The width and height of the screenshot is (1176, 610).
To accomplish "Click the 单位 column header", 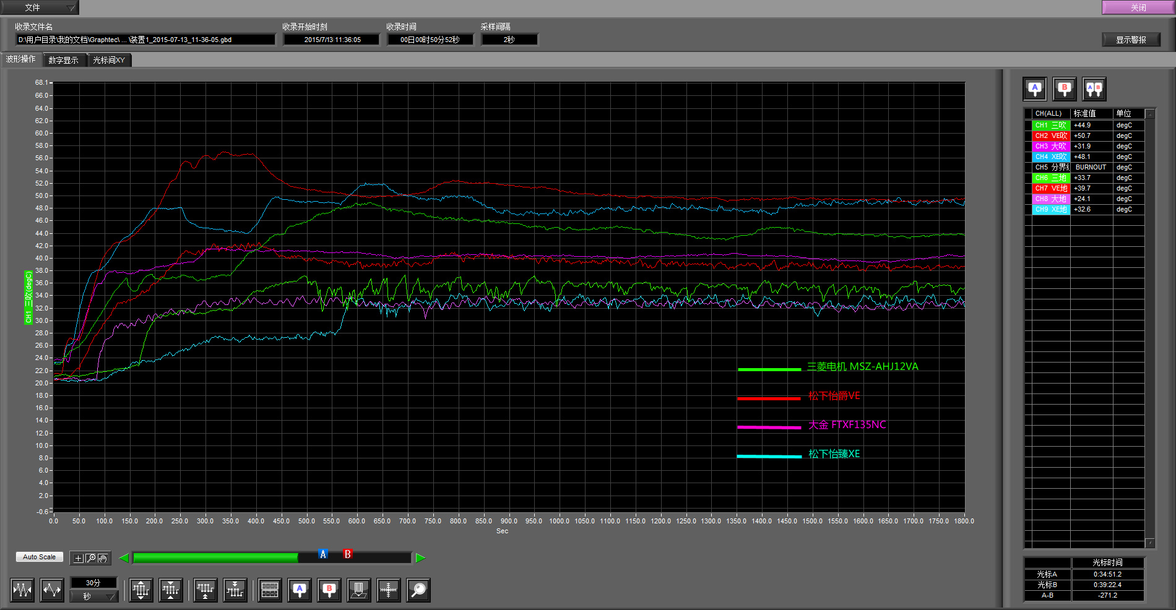I will click(x=1129, y=114).
